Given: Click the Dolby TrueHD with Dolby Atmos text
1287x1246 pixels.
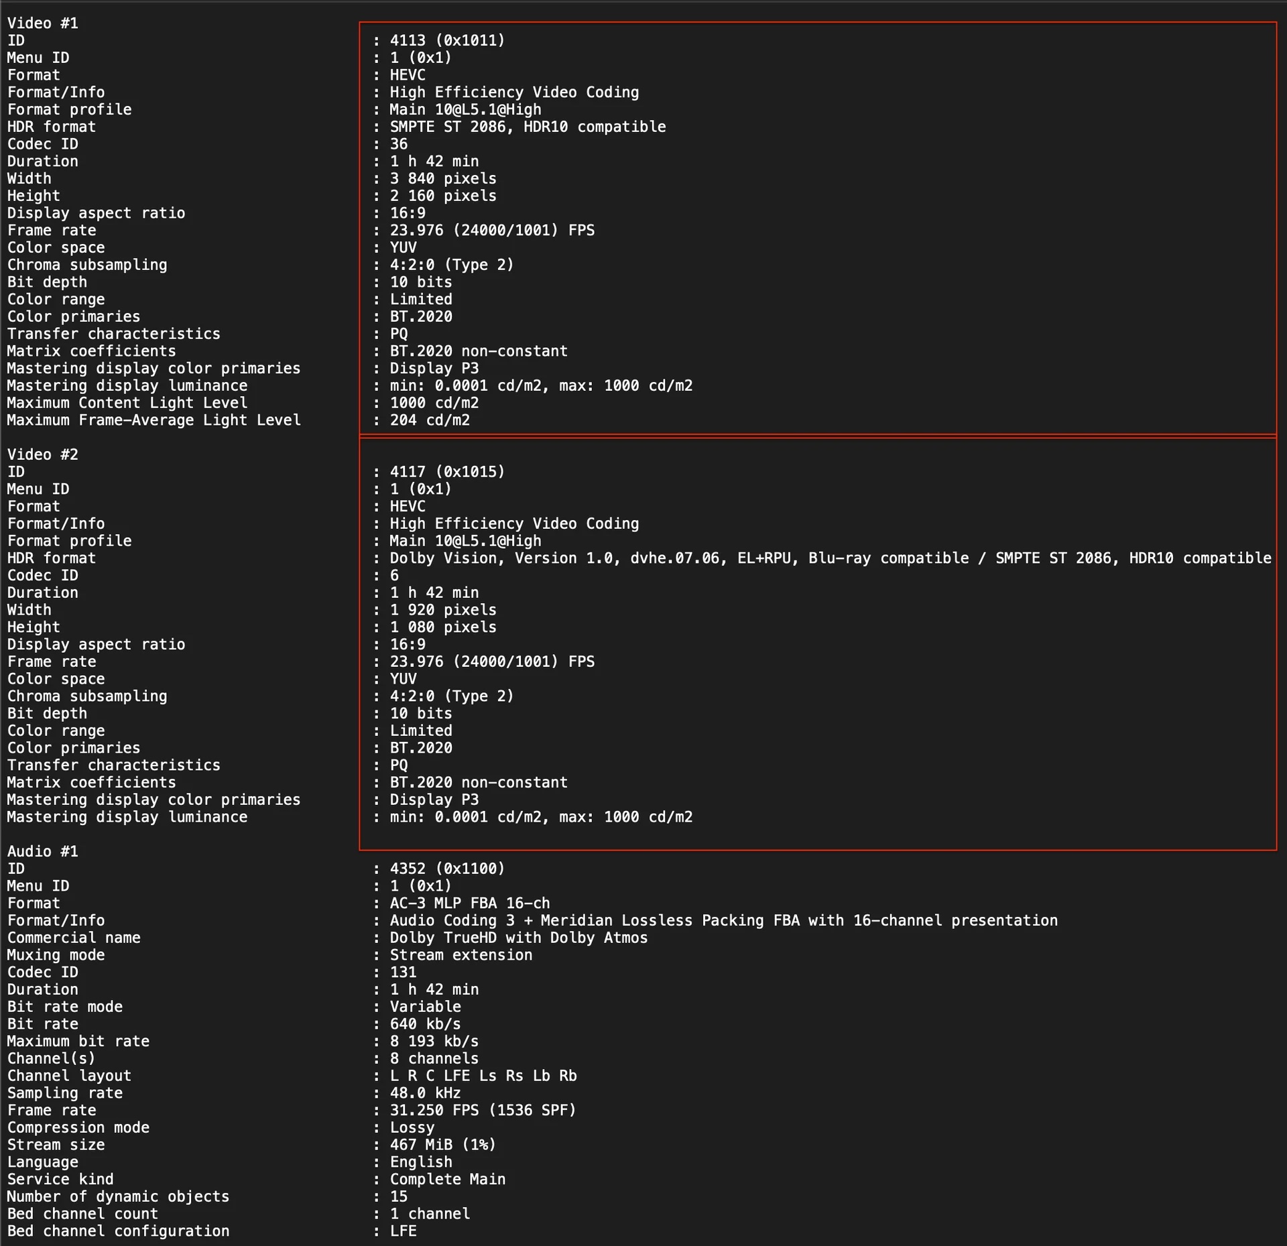Looking at the screenshot, I should coord(518,938).
